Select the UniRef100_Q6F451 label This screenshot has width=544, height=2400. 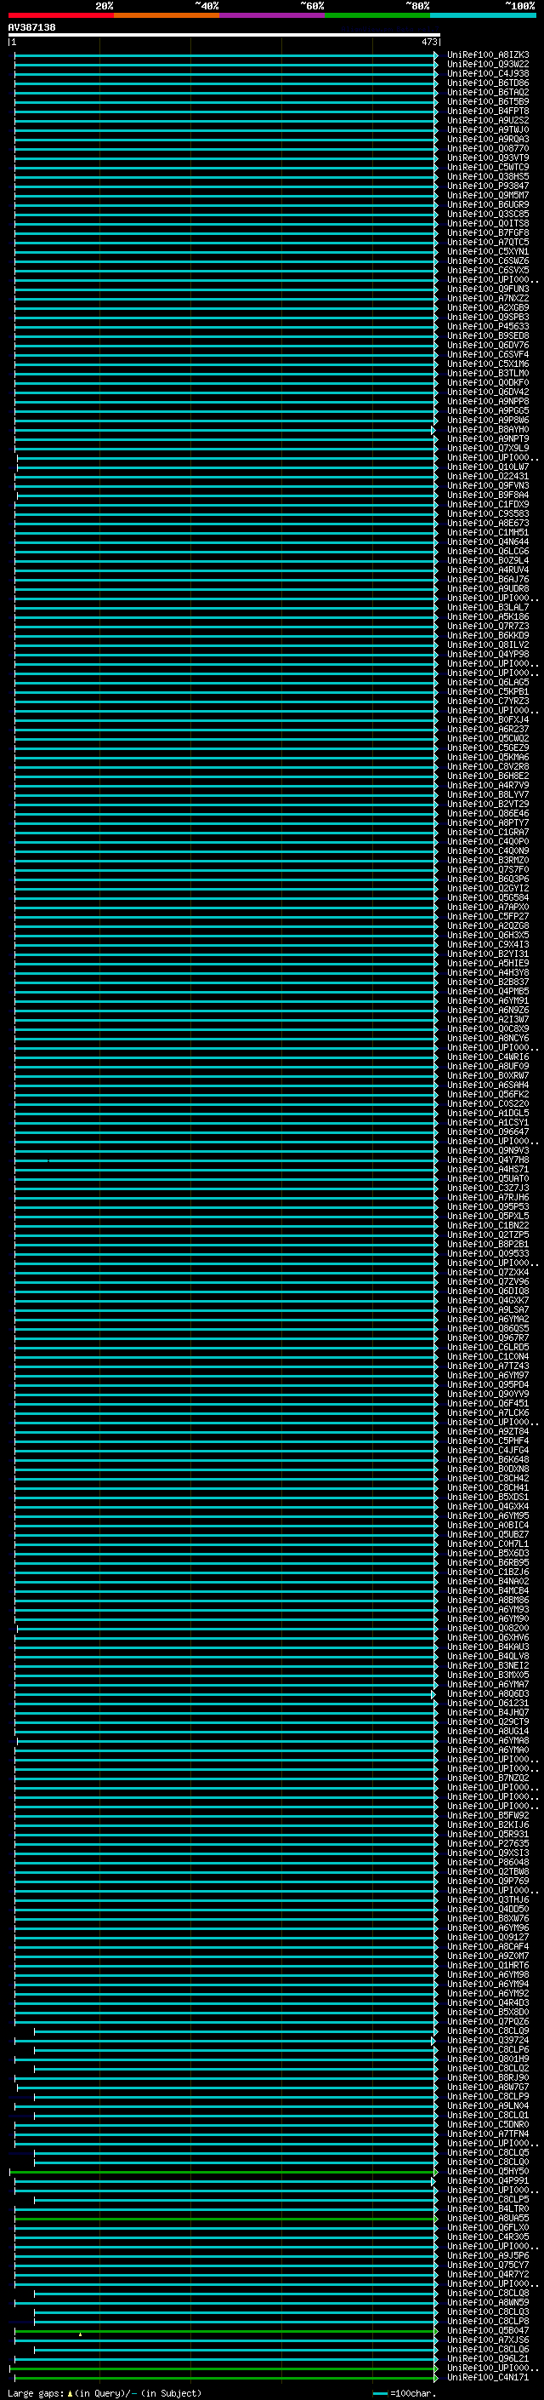click(488, 1403)
